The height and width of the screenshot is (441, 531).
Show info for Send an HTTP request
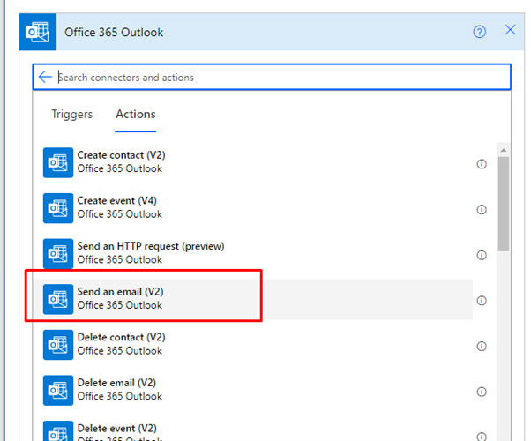(482, 255)
